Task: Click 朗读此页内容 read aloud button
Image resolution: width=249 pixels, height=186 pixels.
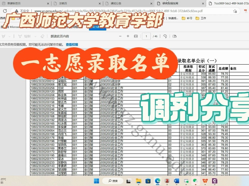Action: pyautogui.click(x=60, y=36)
